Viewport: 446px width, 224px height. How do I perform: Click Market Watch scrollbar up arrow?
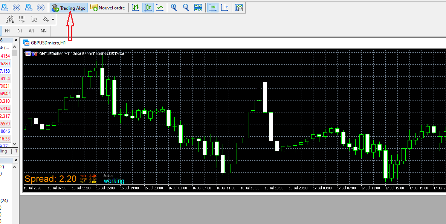tap(15, 47)
